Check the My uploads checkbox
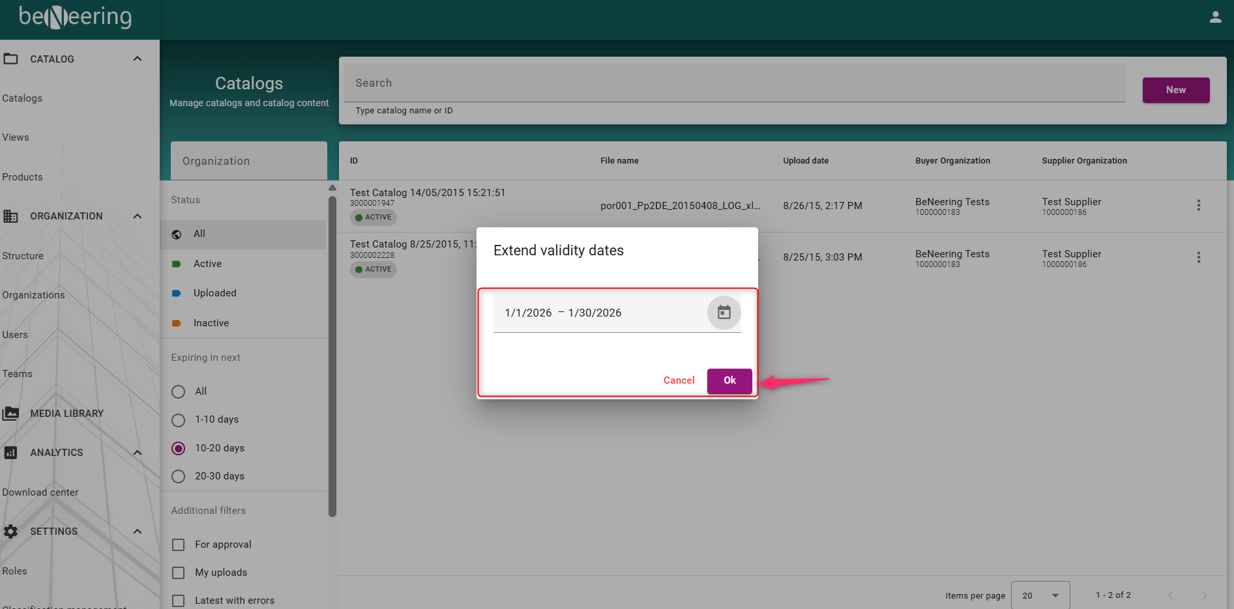The height and width of the screenshot is (609, 1234). pos(179,573)
